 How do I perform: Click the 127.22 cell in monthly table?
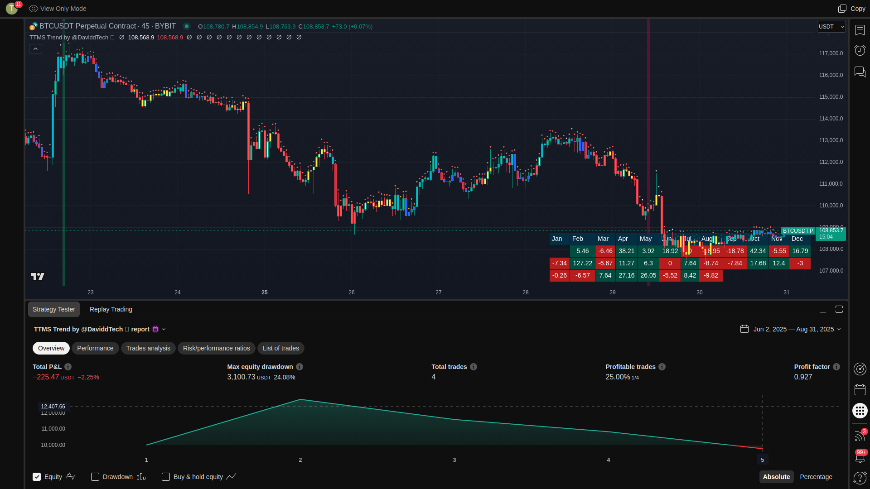click(x=582, y=263)
